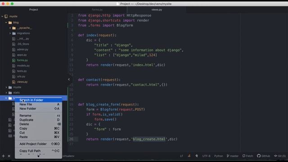The image size is (288, 162).
Task: Click the __pycache__ folder icon
Action: coord(14,28)
